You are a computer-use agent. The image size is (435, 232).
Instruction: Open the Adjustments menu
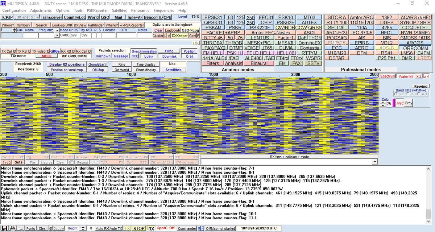pos(41,11)
